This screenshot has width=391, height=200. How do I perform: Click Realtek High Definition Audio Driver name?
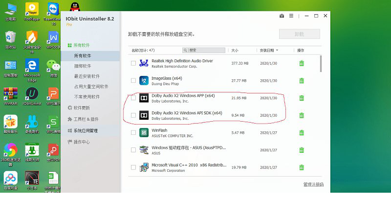[182, 61]
